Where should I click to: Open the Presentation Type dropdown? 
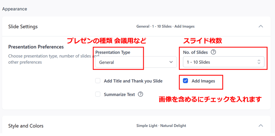[136, 62]
